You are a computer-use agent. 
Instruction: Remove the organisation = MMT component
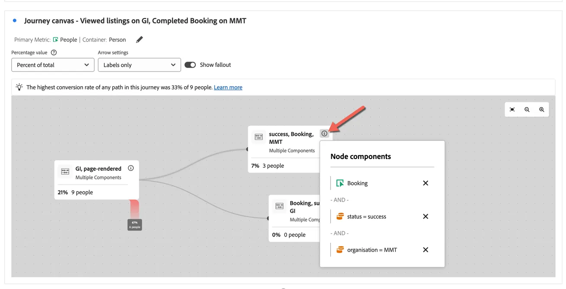pos(425,250)
